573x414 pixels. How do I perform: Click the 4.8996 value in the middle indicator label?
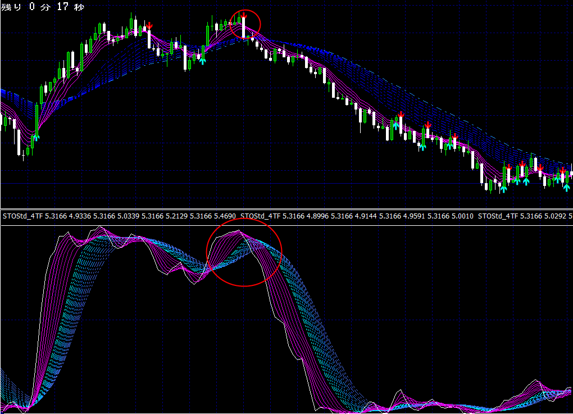(318, 216)
